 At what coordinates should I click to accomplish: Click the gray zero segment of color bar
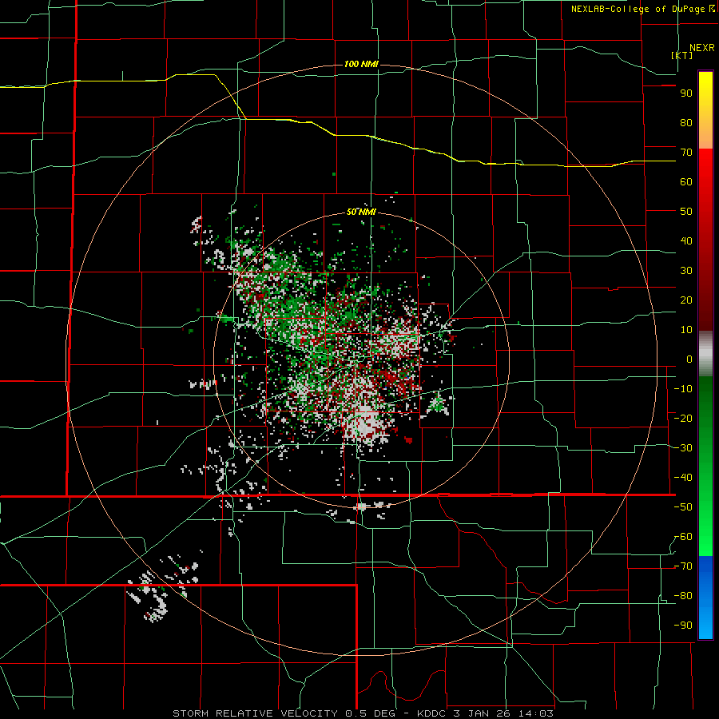(x=705, y=354)
